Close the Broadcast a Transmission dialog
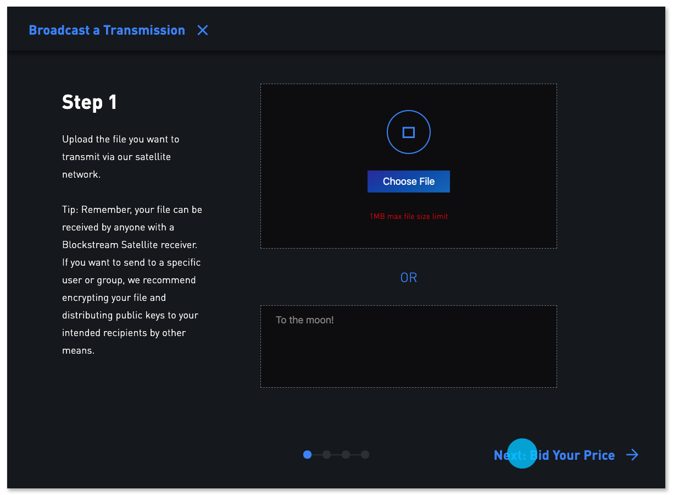The image size is (673, 495). coord(203,30)
